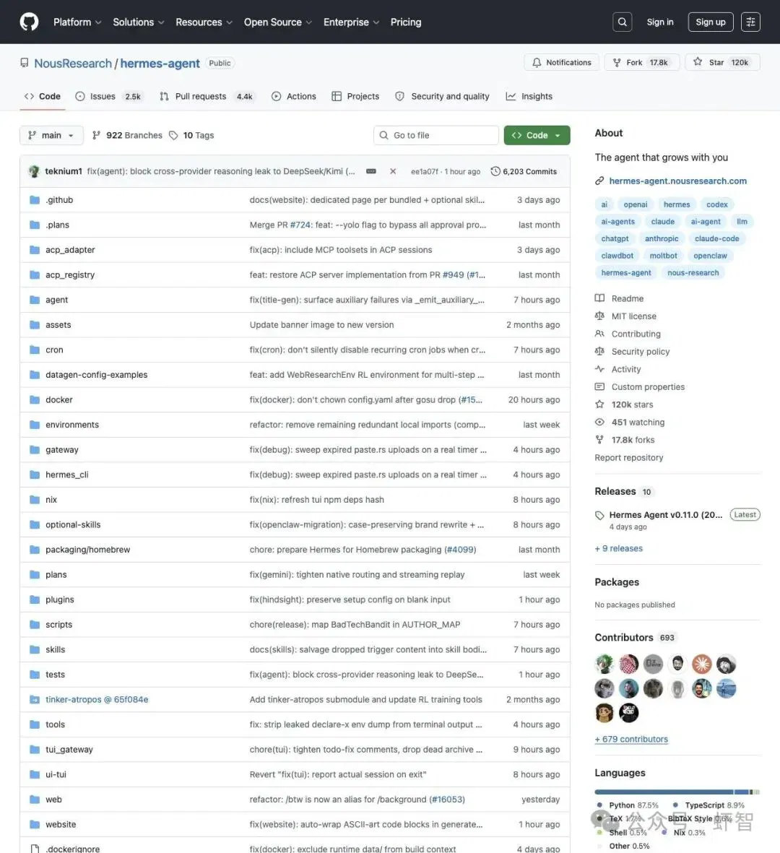Expand commit message ellipsis button

coord(371,171)
